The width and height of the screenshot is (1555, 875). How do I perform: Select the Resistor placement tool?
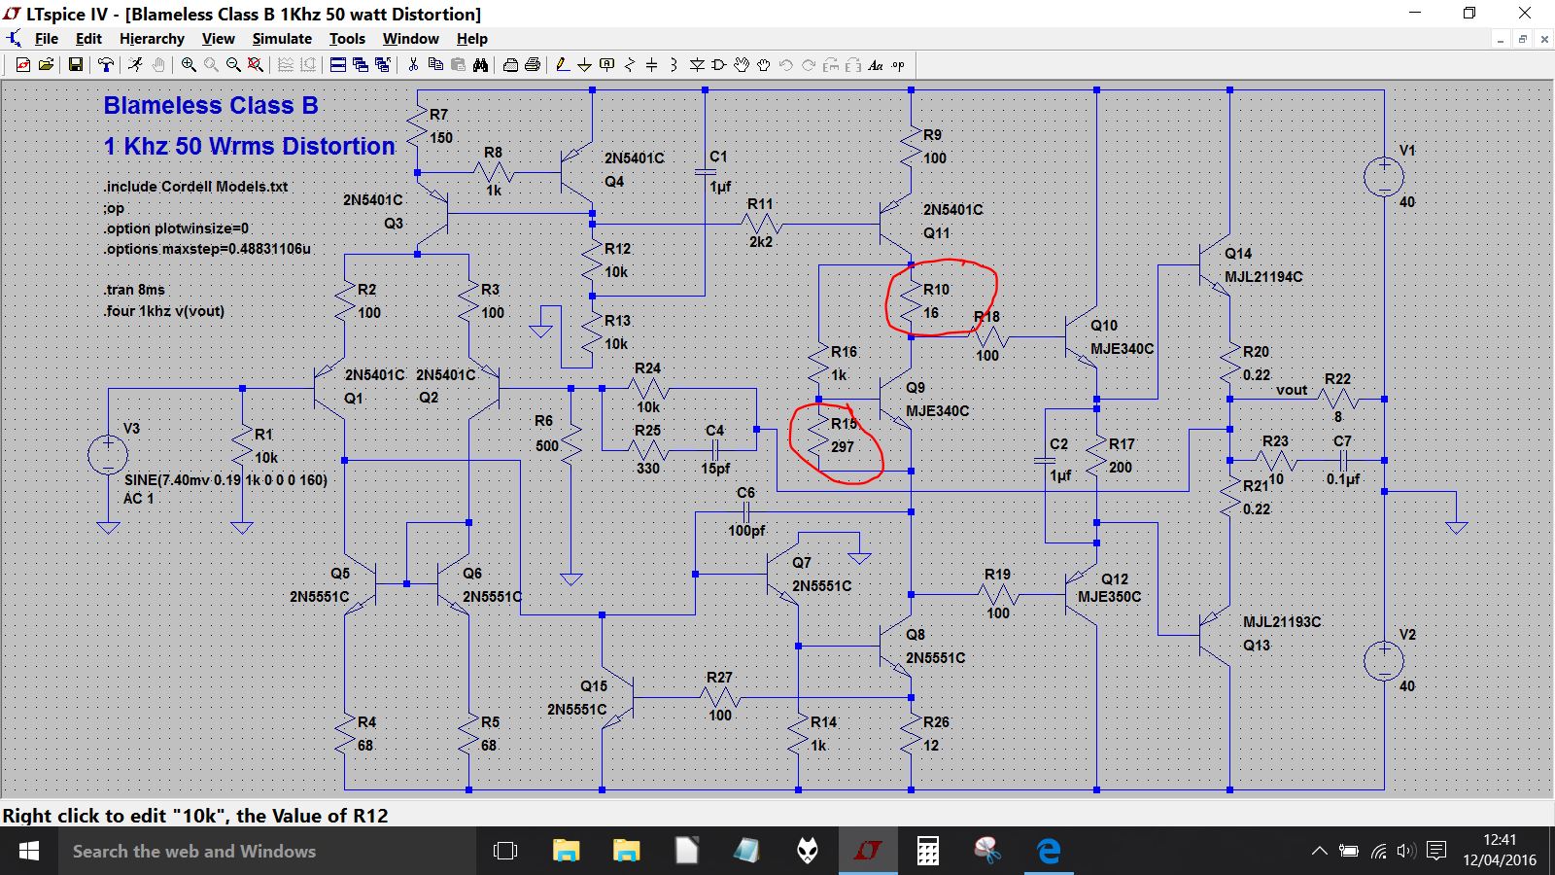(630, 65)
